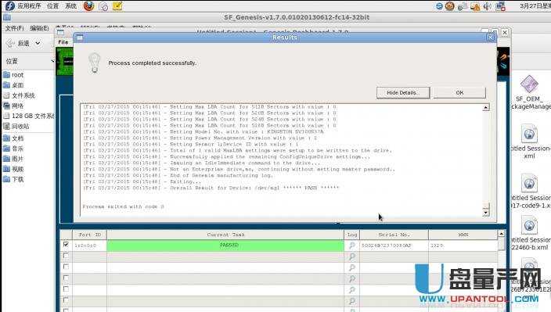
Task: Open the network connection tray icon
Action: (x=462, y=6)
